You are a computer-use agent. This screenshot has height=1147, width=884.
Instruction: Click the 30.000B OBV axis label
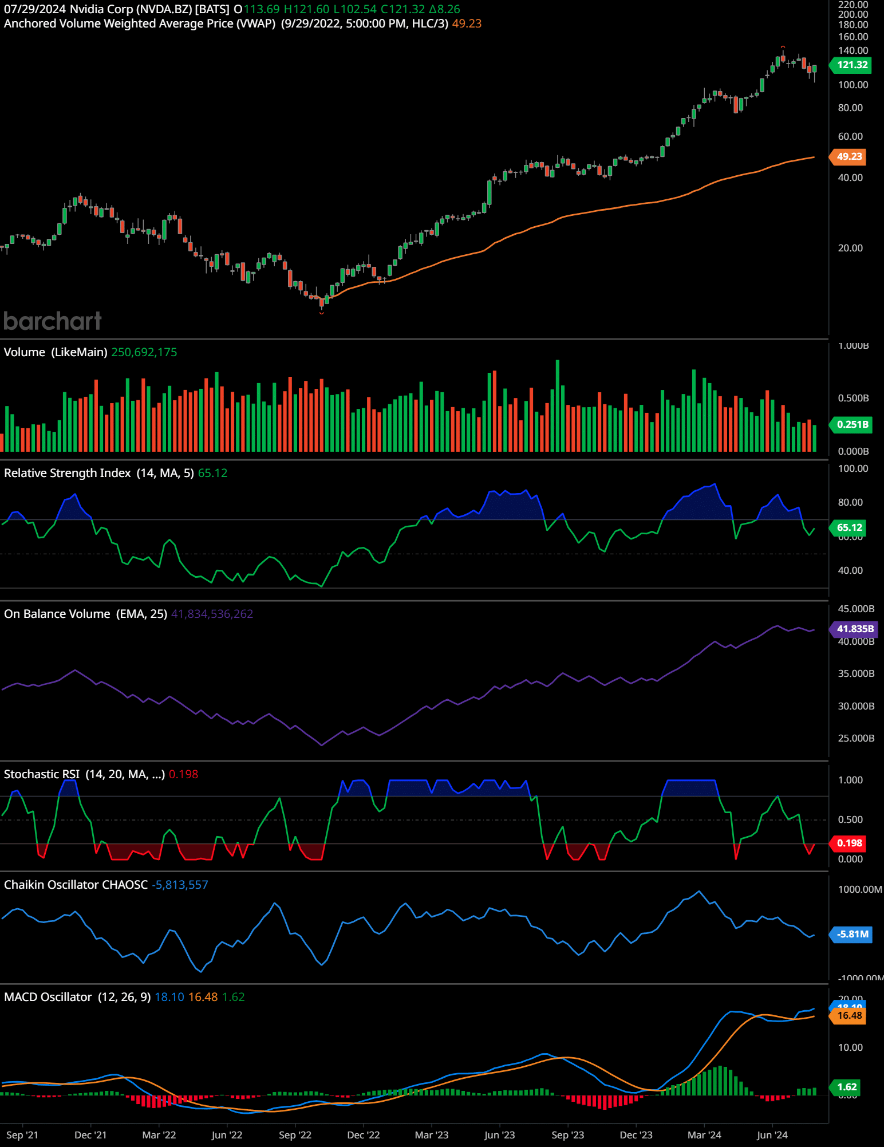point(856,706)
